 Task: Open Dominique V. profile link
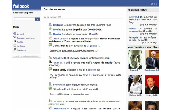62,109
